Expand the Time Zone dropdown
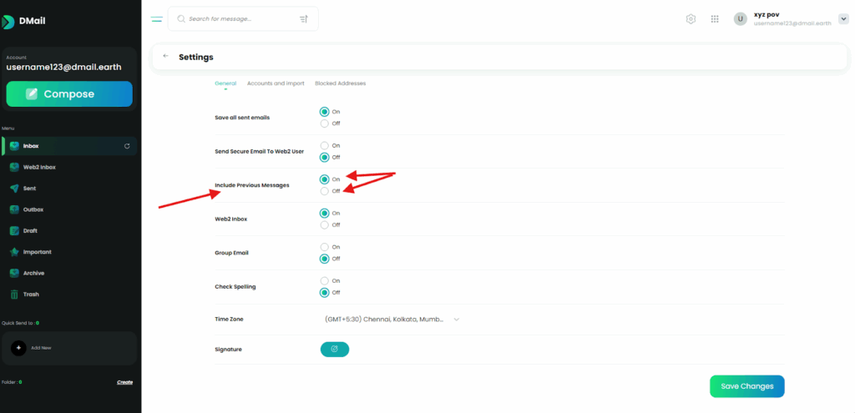This screenshot has width=855, height=413. (457, 319)
